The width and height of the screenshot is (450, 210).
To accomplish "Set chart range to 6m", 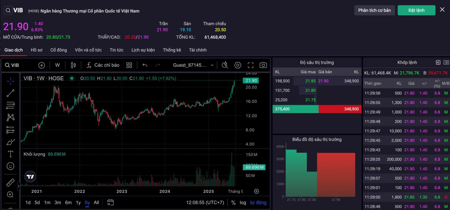I will [x=68, y=202].
